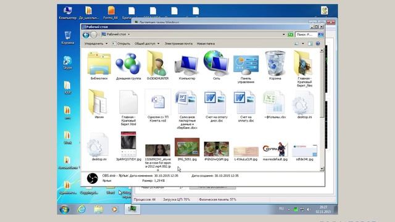Click the Компьютер desktop shortcut
Screen dimensions: 395x222
[67, 13]
